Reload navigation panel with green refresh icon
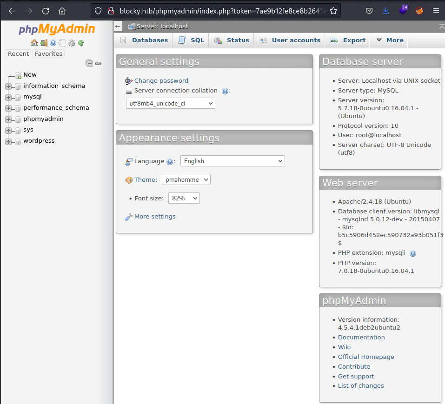 (81, 43)
